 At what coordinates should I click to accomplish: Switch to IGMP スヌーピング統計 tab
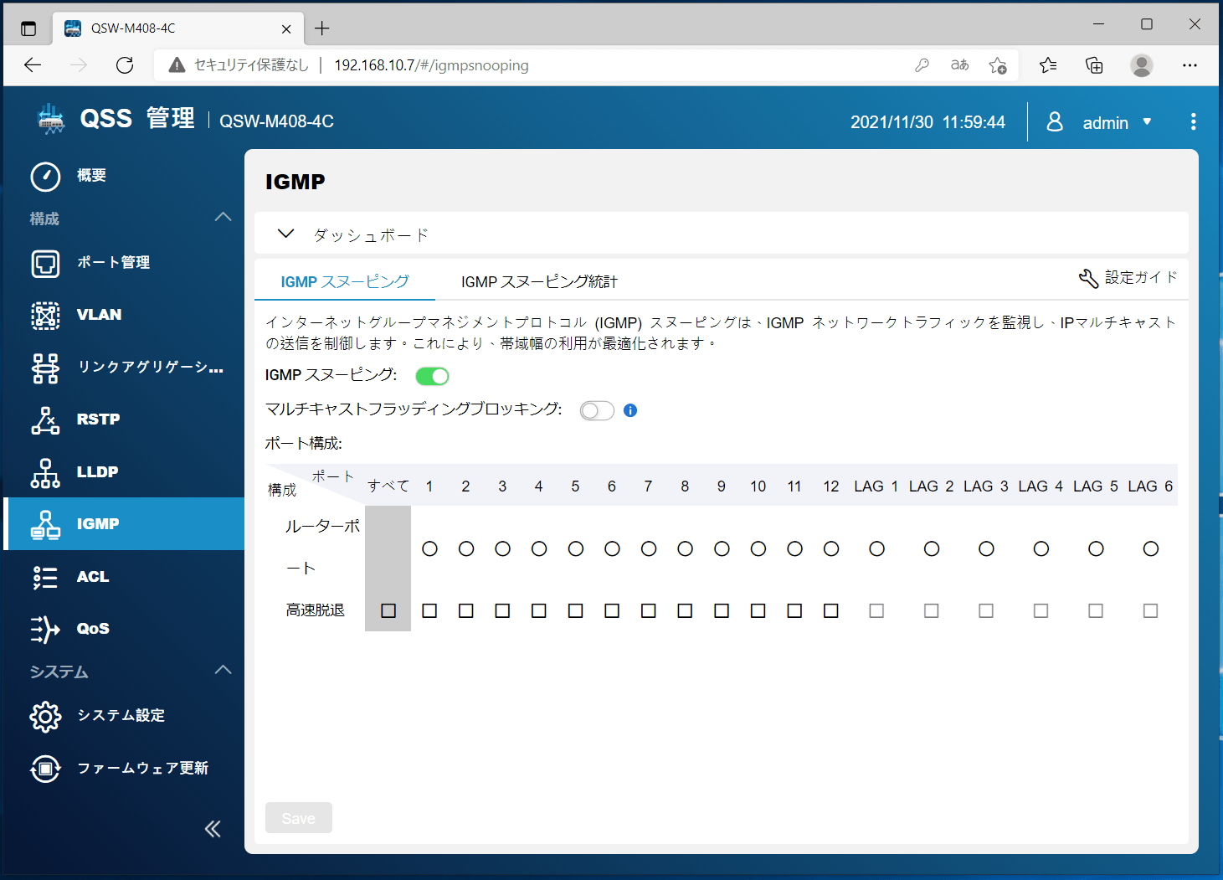[539, 281]
